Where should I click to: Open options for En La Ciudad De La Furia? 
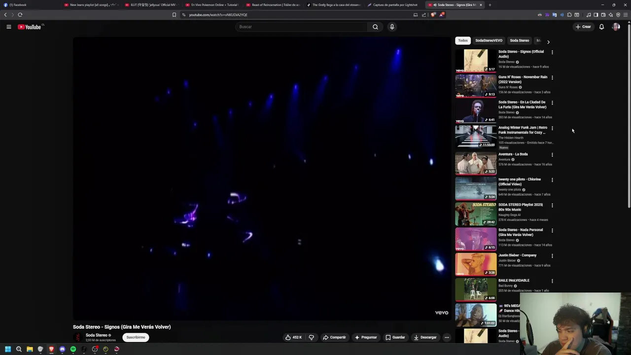point(552,103)
